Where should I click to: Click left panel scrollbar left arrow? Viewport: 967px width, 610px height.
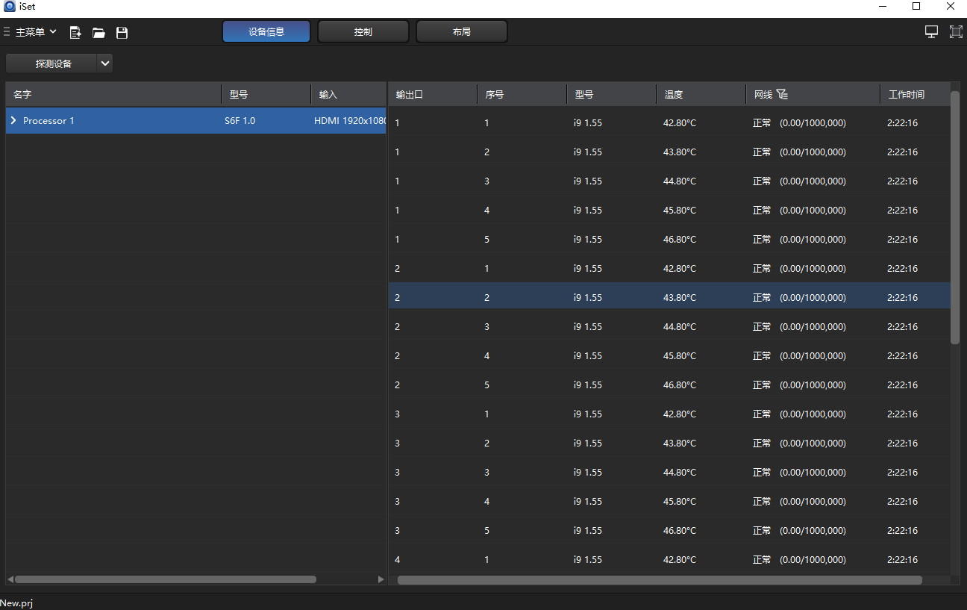point(10,579)
